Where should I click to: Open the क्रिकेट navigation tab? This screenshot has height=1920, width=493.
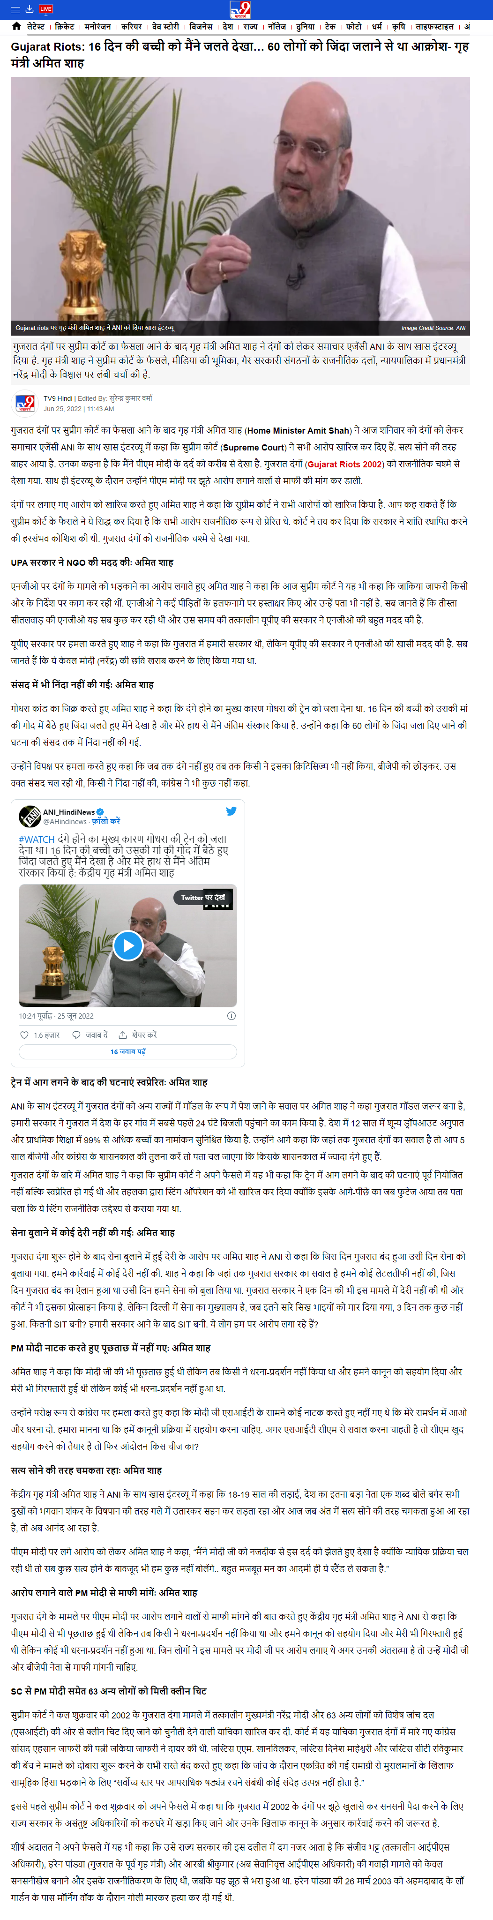(x=65, y=26)
